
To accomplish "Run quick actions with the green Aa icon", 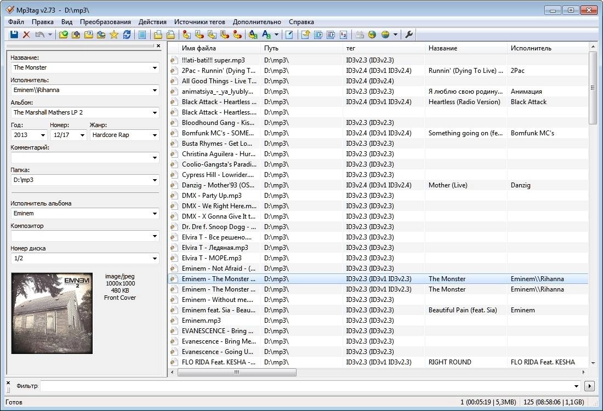I will tap(266, 35).
